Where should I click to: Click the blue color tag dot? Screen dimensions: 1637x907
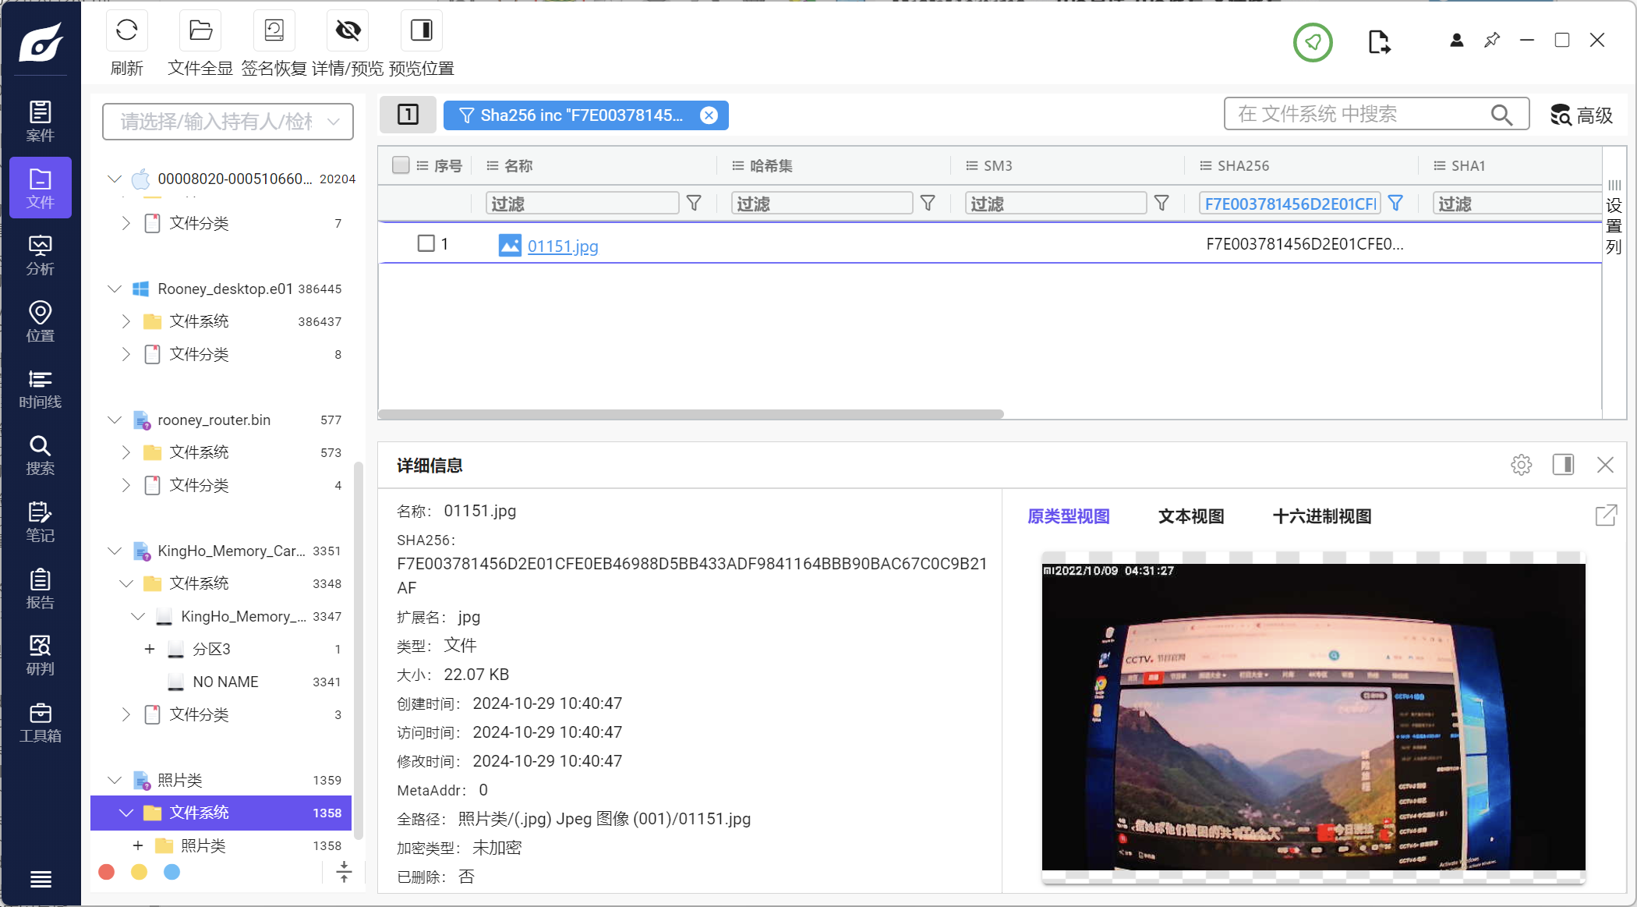(x=172, y=872)
